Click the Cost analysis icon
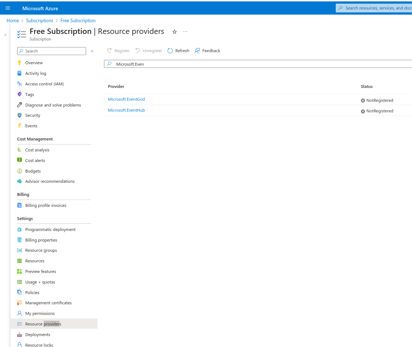 (x=19, y=150)
